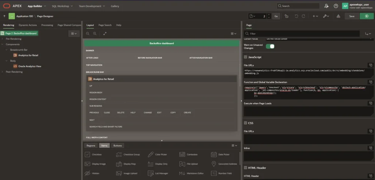Click the Save button
Screen dimensions: 375x180
[x=352, y=16]
